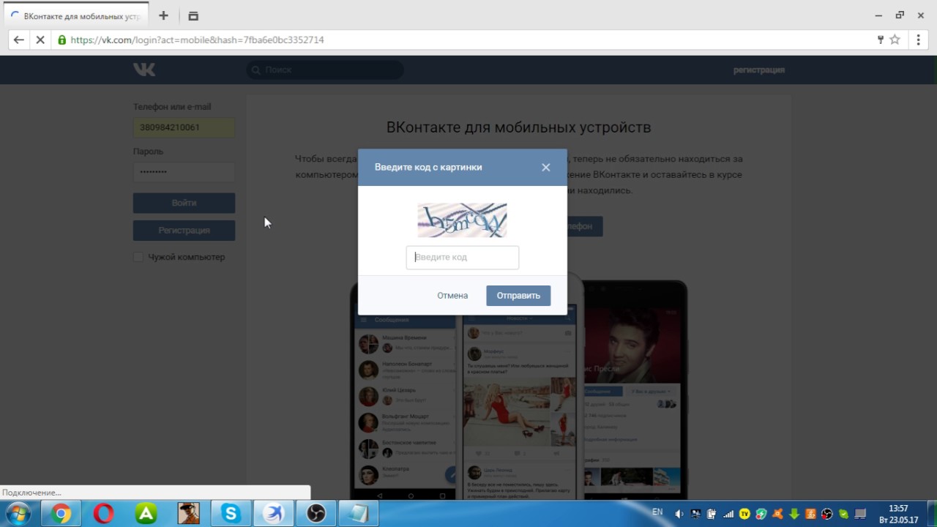Screen dimensions: 937x527
Task: Click the EN language indicator
Action: [x=657, y=512]
